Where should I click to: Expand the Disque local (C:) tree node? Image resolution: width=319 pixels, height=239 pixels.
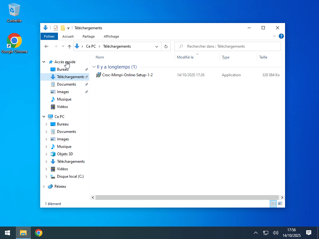coord(46,176)
